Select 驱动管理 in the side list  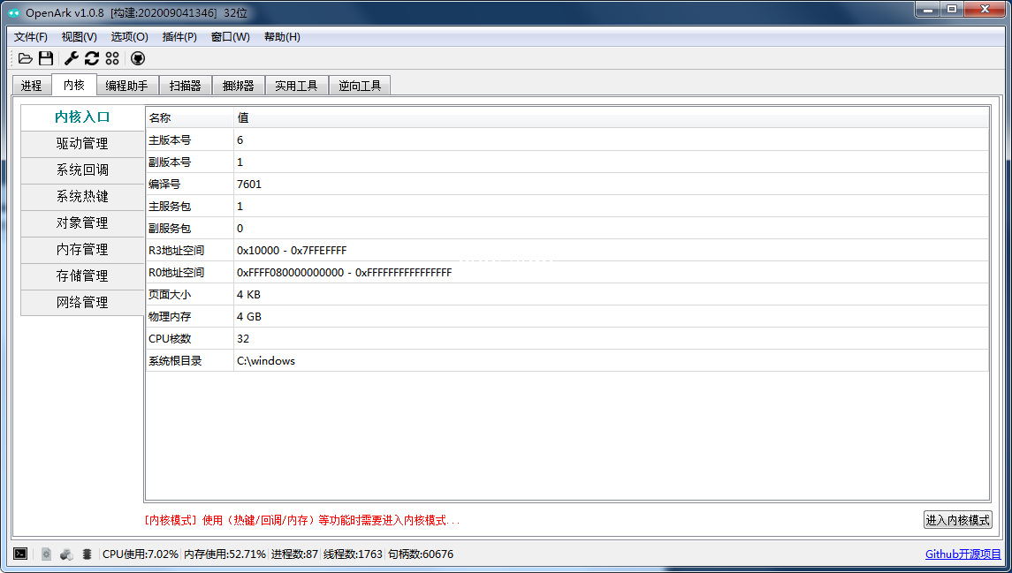click(x=82, y=144)
